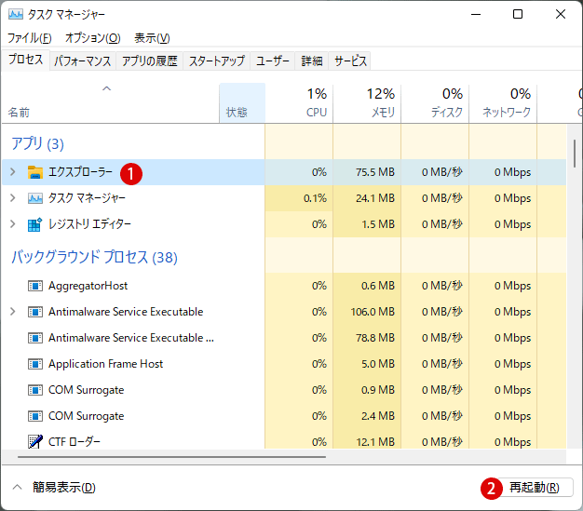583x511 pixels.
Task: Click the sort arrow above 名前 column
Action: tap(107, 88)
